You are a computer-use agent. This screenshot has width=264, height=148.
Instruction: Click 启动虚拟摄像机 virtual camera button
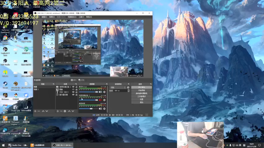pyautogui.click(x=142, y=93)
